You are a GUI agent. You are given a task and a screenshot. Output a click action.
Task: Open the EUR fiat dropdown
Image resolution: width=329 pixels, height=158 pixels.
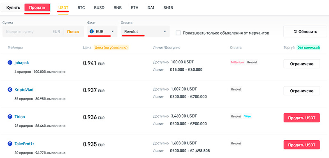click(102, 31)
